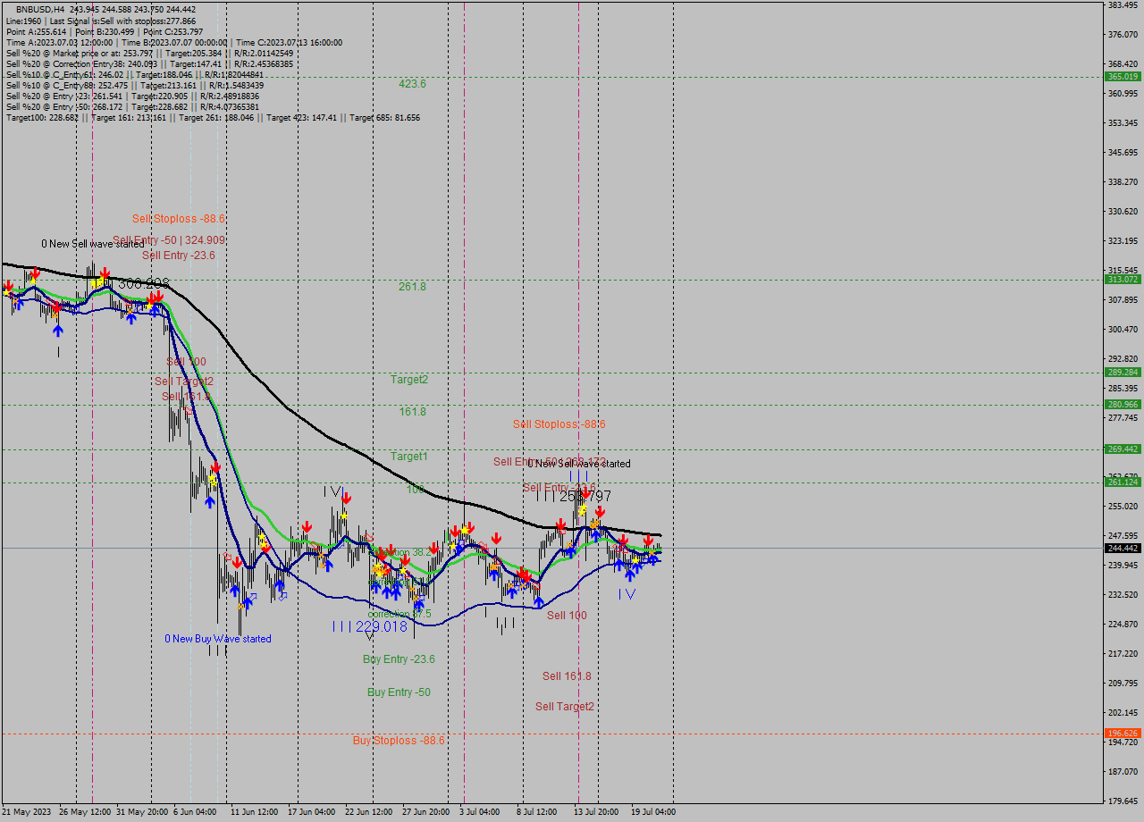The height and width of the screenshot is (822, 1144).
Task: Click the current price label 244.442 on the axis
Action: pos(1123,549)
